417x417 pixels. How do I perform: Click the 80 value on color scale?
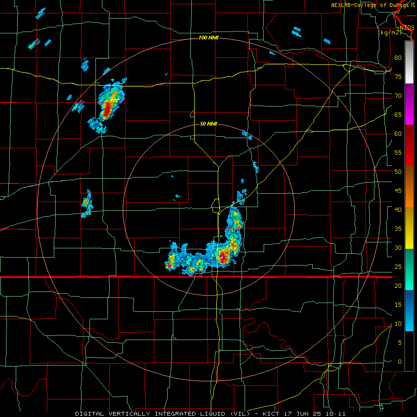[x=398, y=58]
